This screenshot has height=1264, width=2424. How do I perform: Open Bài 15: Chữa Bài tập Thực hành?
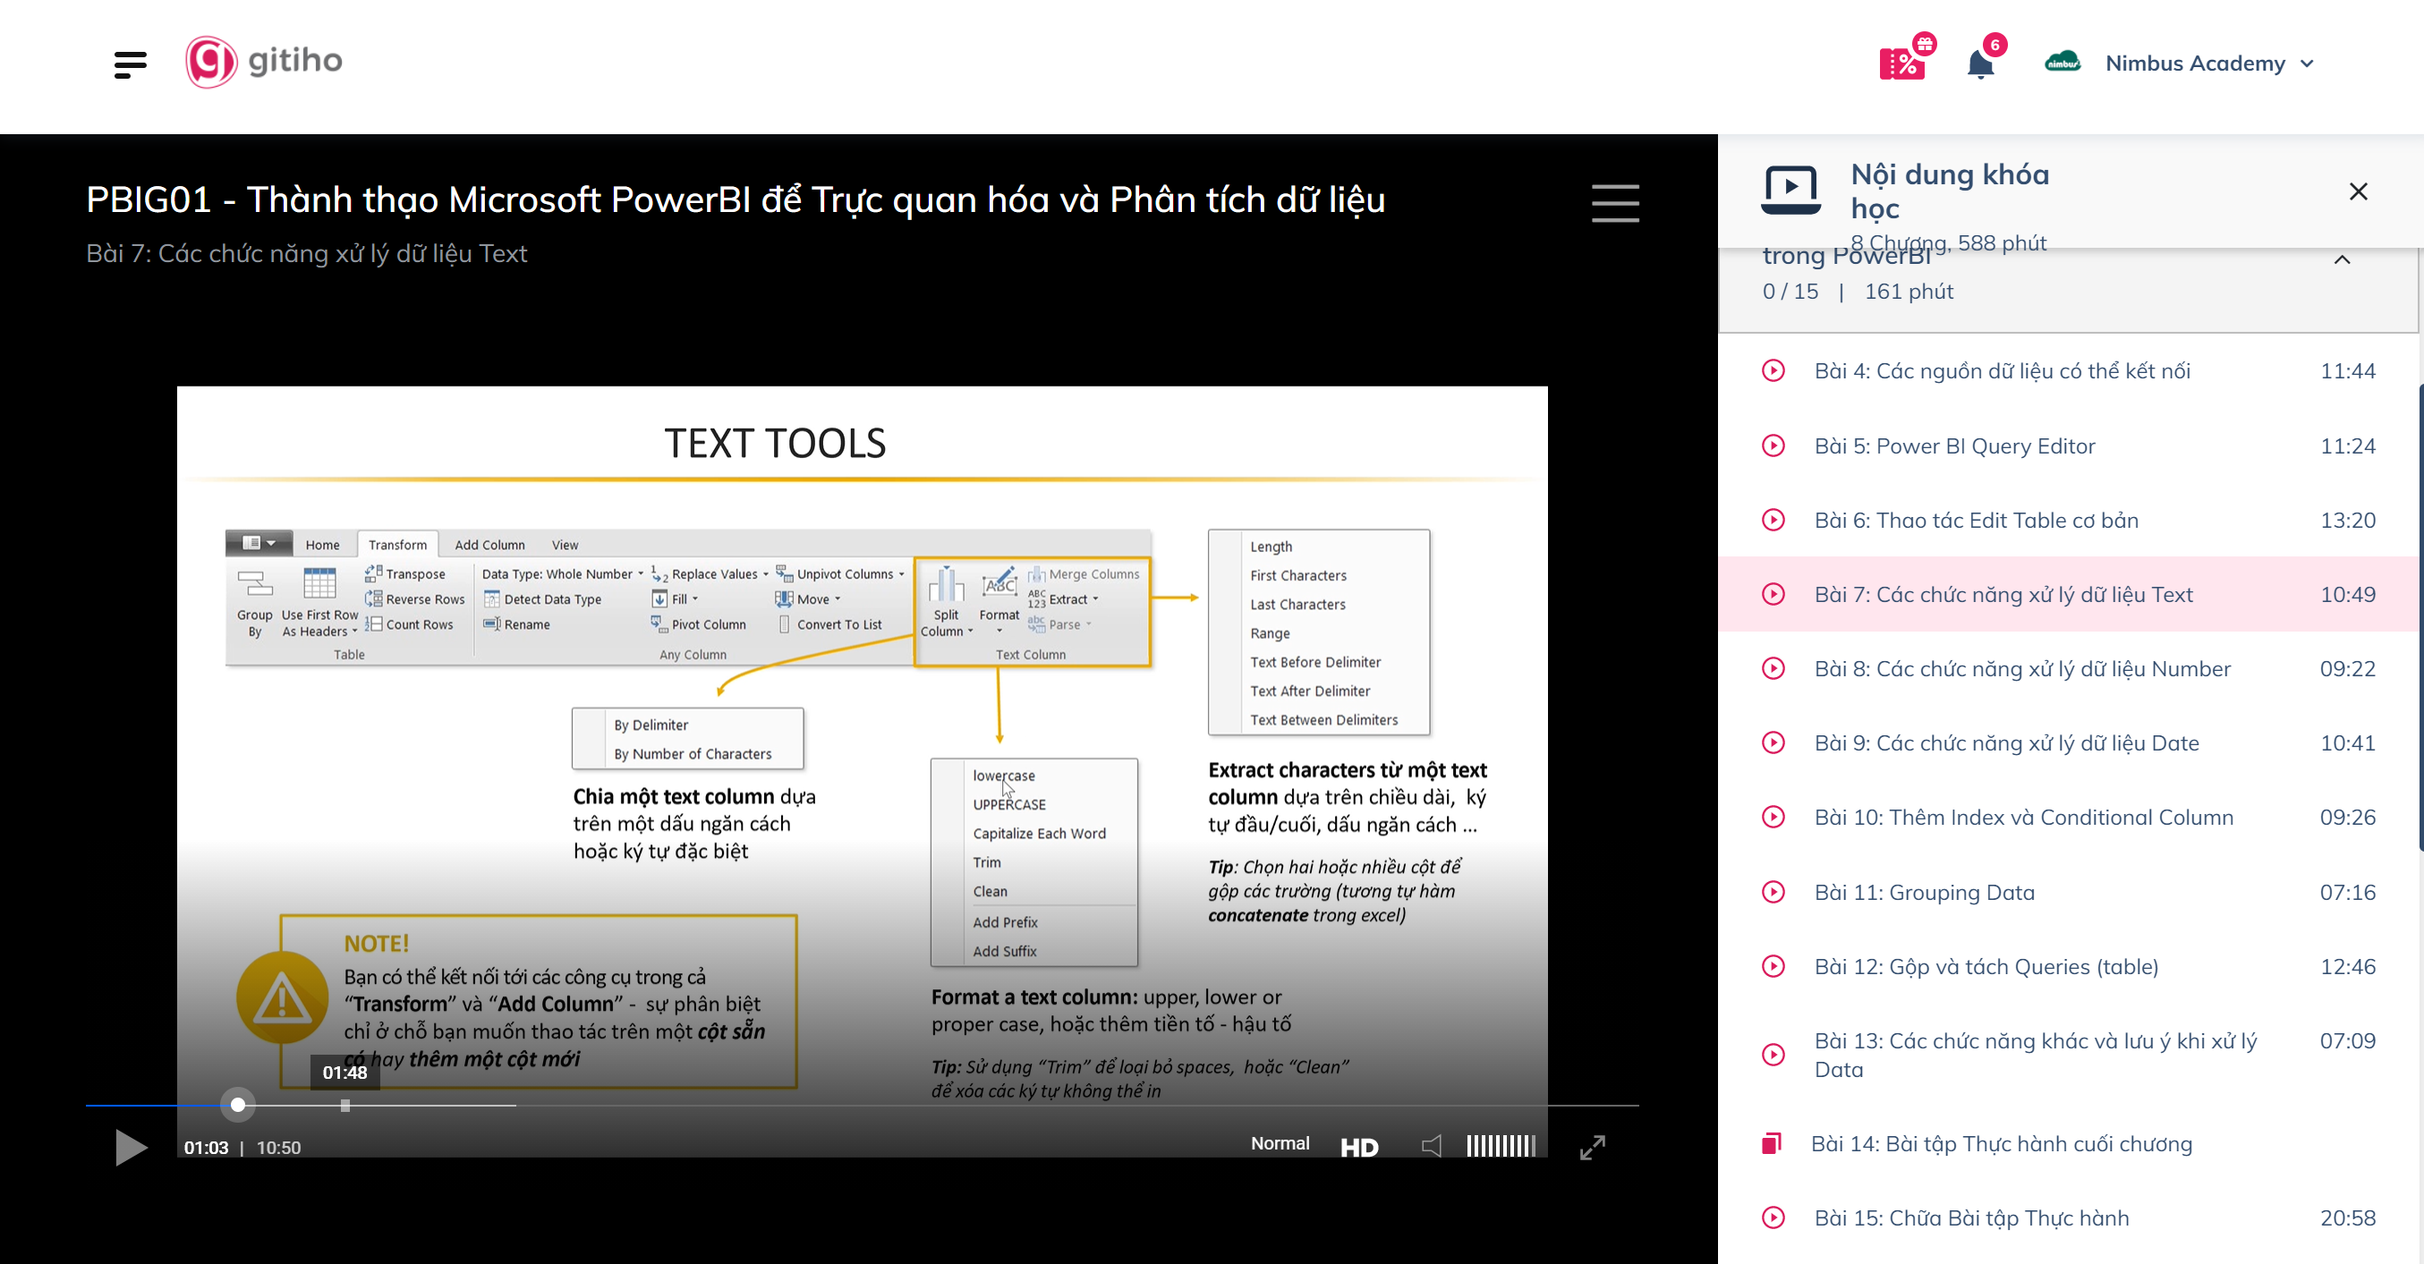click(2068, 1217)
